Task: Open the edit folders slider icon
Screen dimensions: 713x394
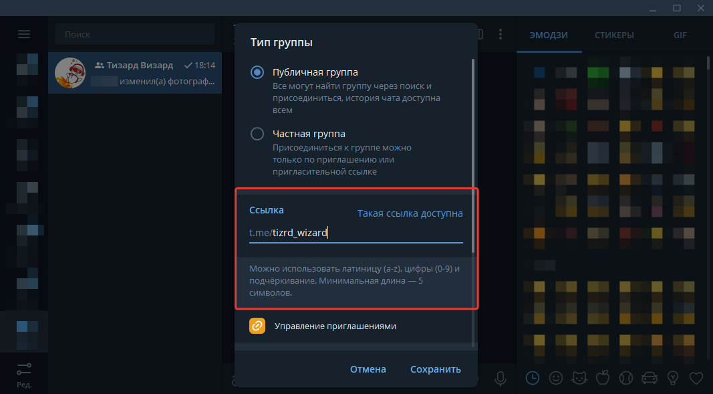Action: 23,368
